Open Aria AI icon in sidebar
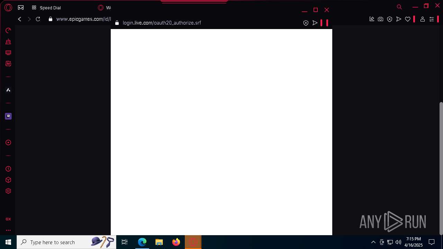 8,90
